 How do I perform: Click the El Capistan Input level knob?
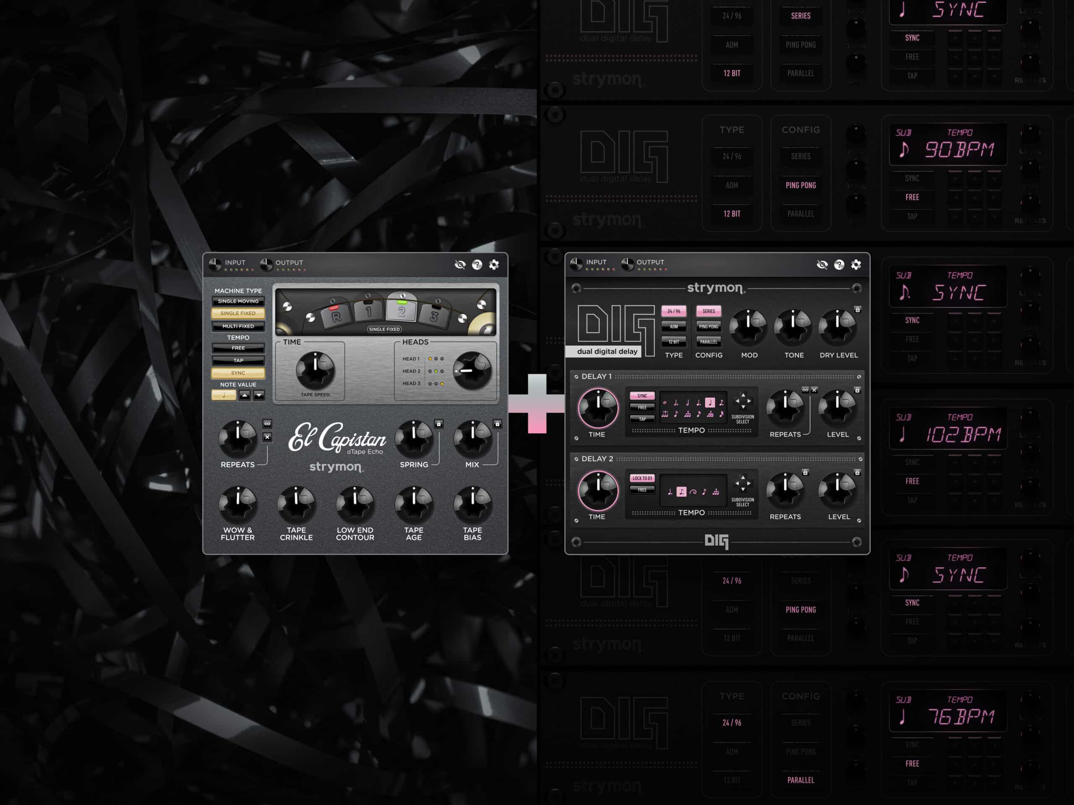point(215,264)
